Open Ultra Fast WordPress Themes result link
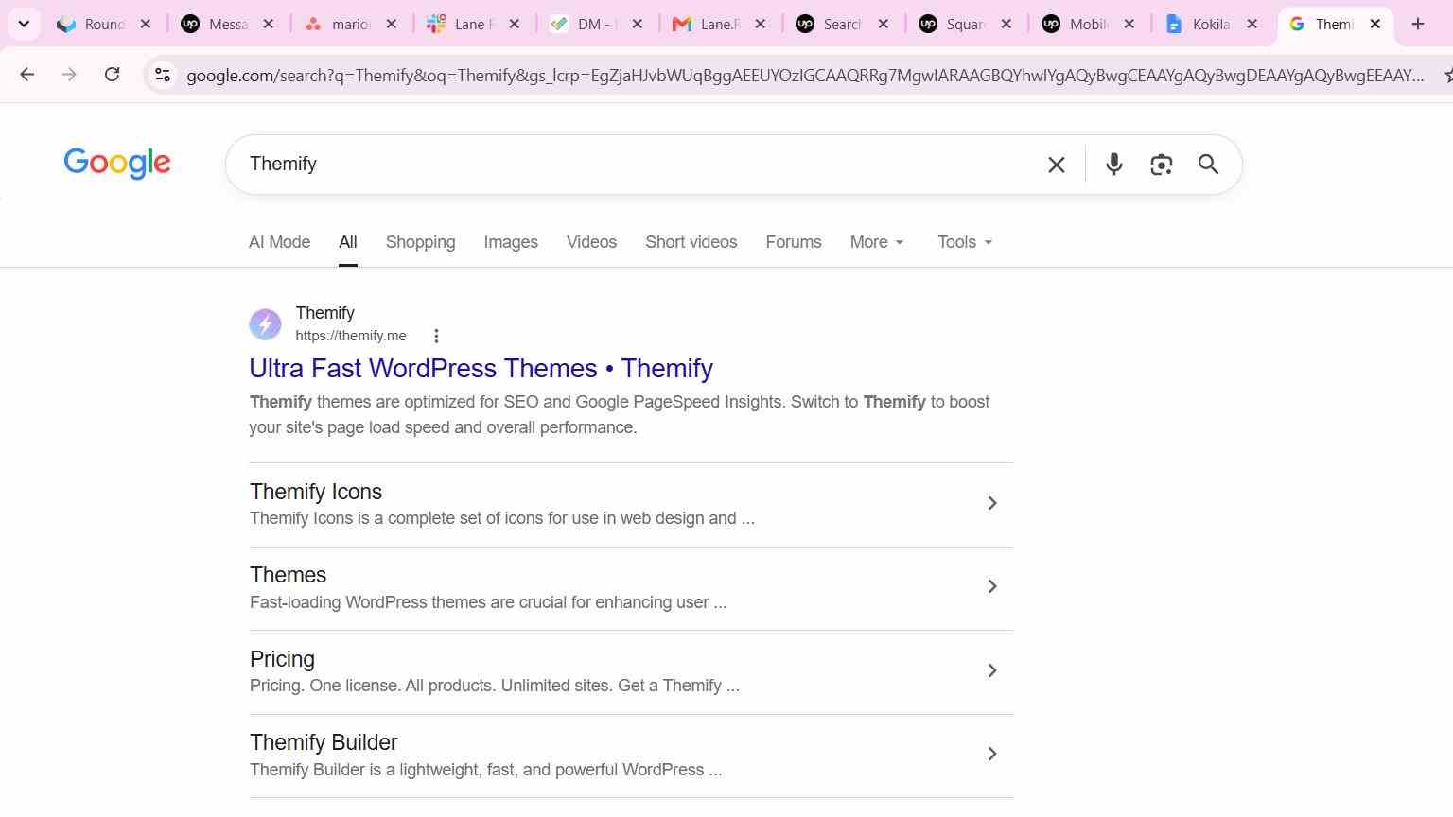 pyautogui.click(x=481, y=368)
